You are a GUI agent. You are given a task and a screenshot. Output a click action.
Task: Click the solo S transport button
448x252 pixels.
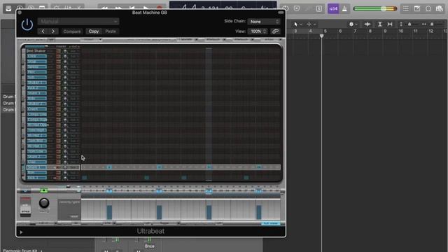pyautogui.click(x=319, y=9)
